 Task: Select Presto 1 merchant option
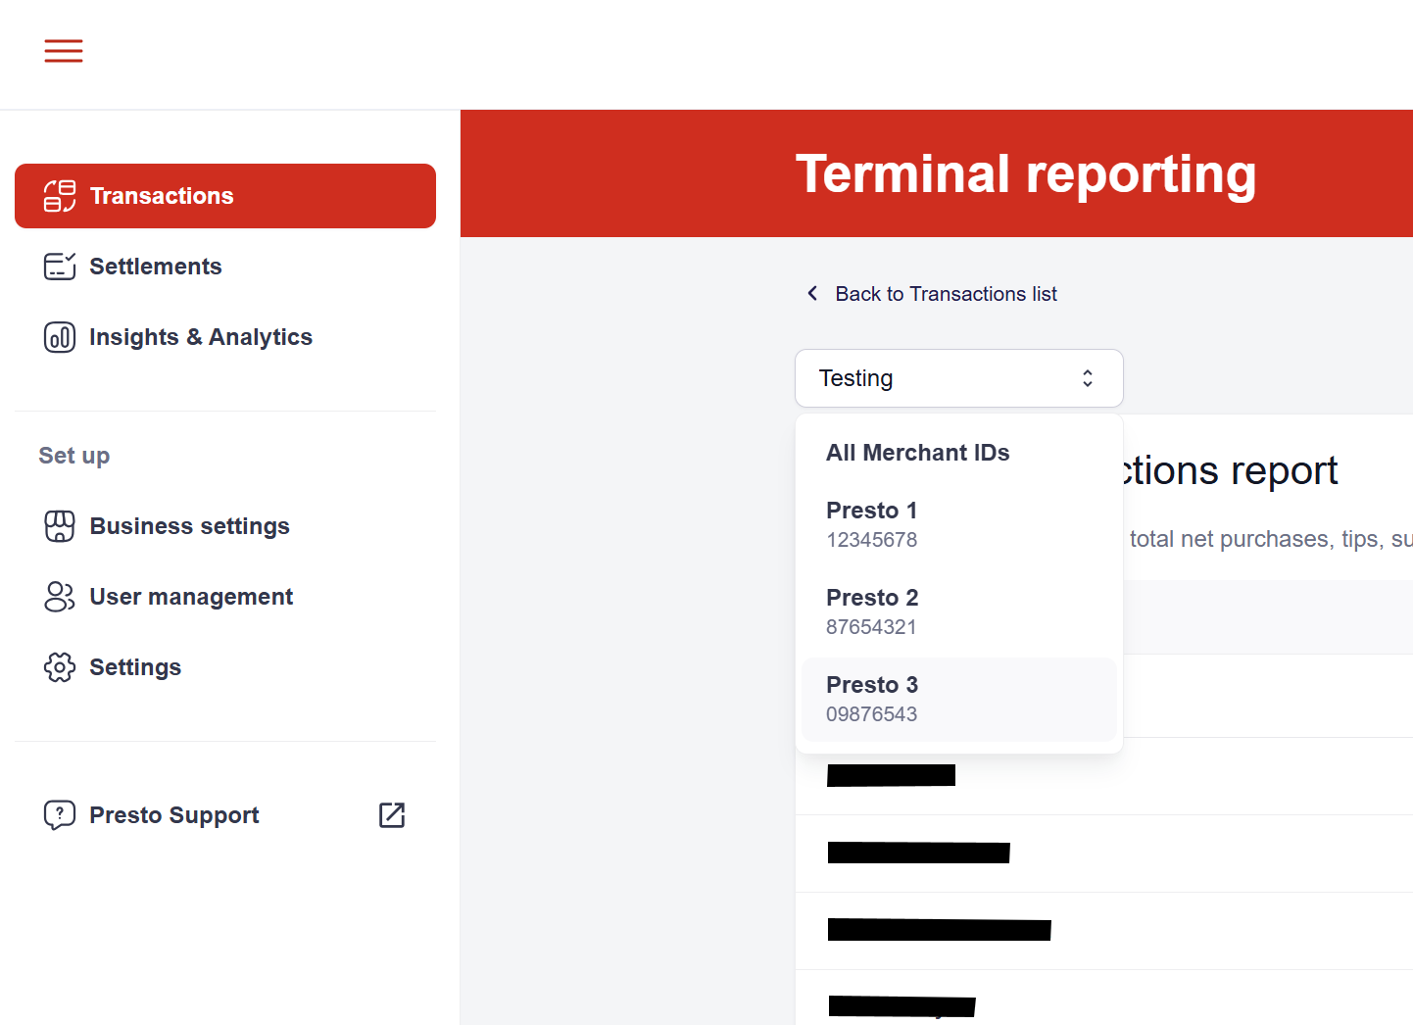pyautogui.click(x=959, y=525)
